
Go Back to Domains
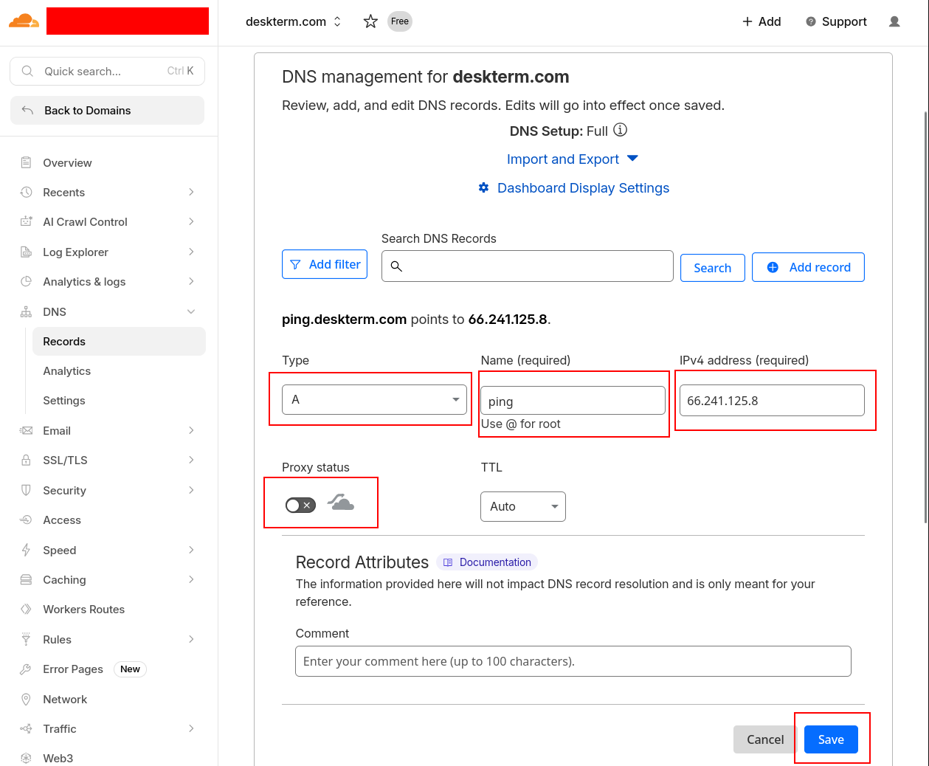pyautogui.click(x=86, y=109)
